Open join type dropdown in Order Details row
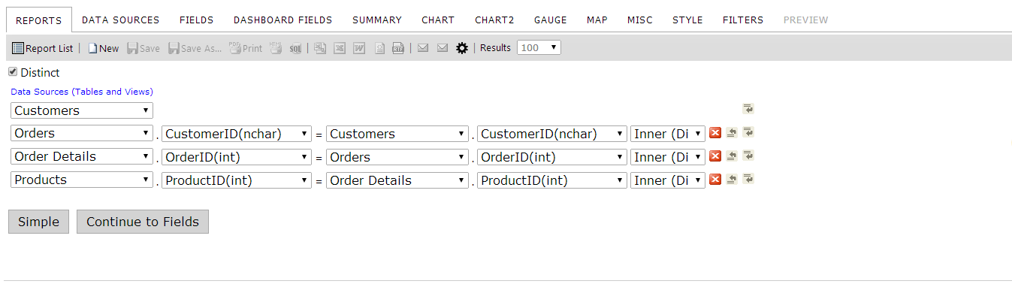This screenshot has height=284, width=1012. [668, 157]
